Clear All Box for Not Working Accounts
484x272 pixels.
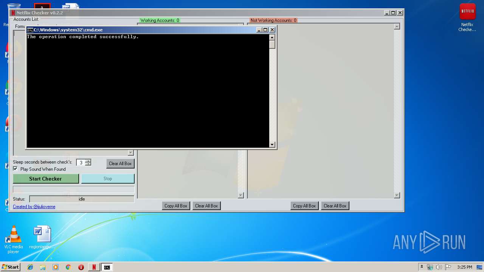tap(335, 206)
